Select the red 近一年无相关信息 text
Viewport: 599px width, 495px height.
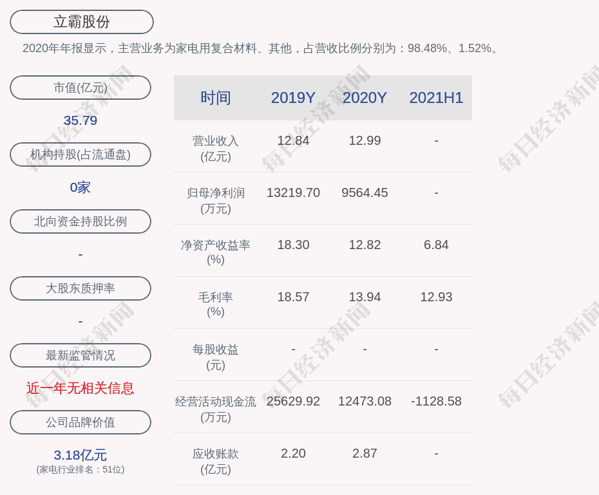click(x=81, y=388)
